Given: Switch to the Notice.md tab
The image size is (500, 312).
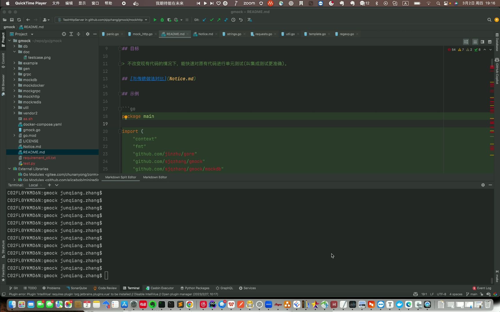Looking at the screenshot, I should (x=205, y=34).
